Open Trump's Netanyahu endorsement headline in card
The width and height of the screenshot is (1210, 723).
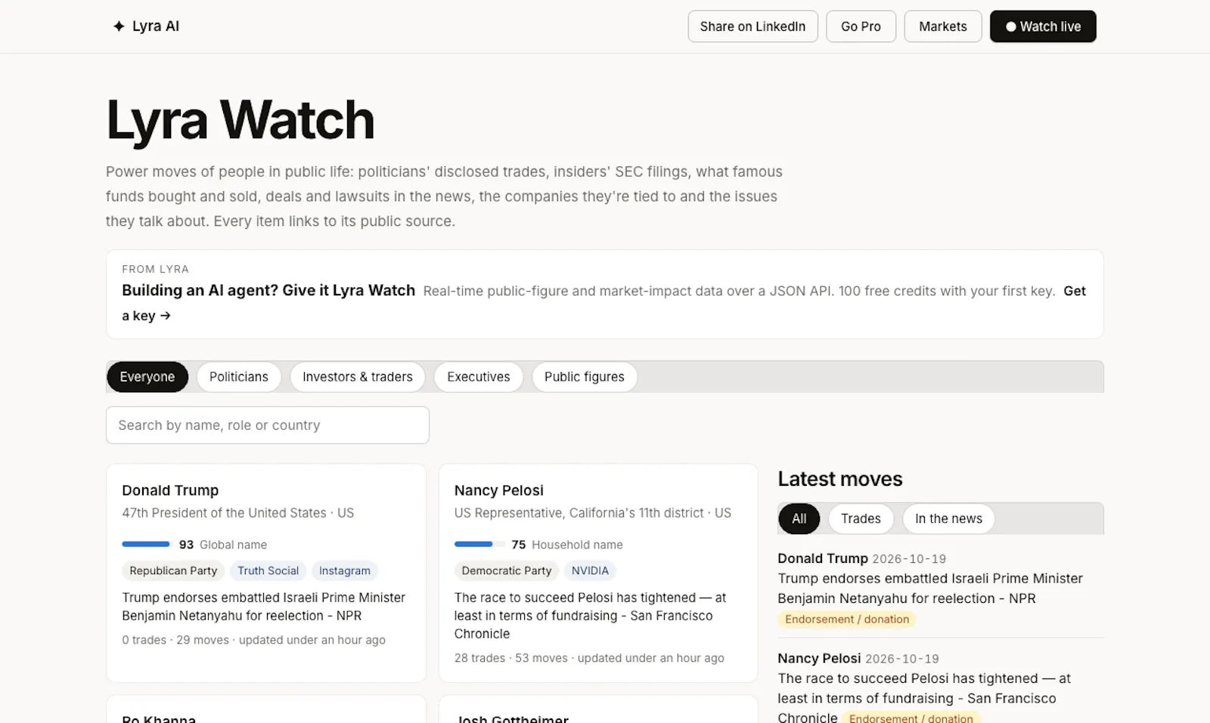(x=264, y=607)
